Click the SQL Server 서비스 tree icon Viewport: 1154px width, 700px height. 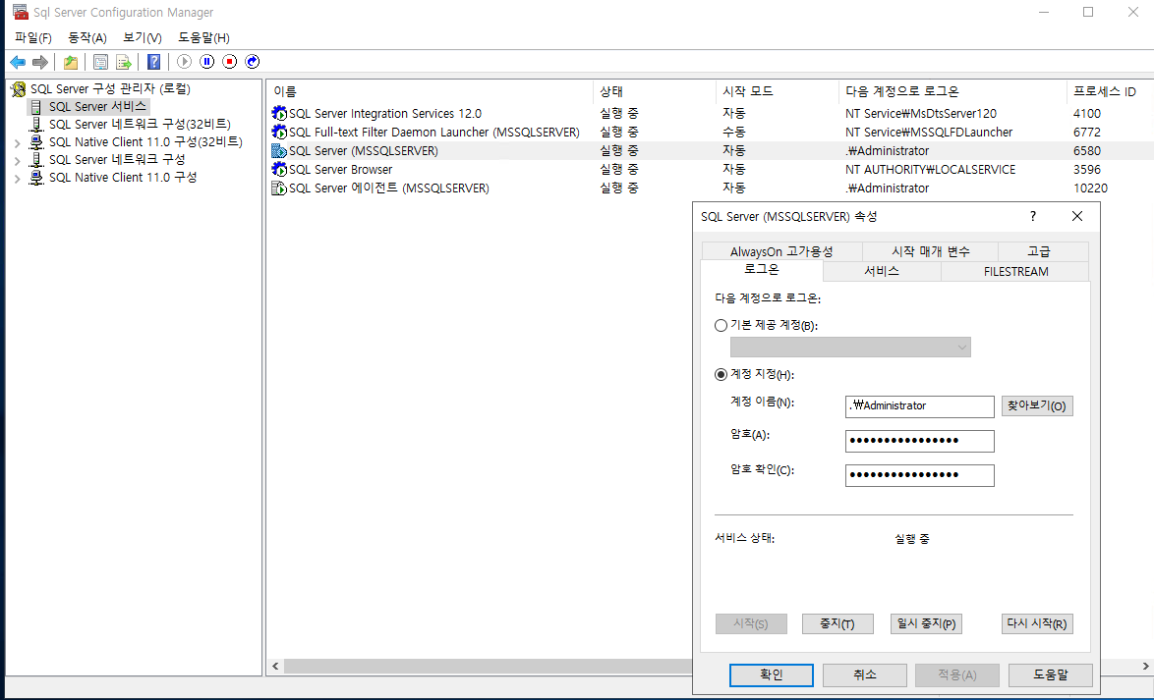(x=36, y=107)
